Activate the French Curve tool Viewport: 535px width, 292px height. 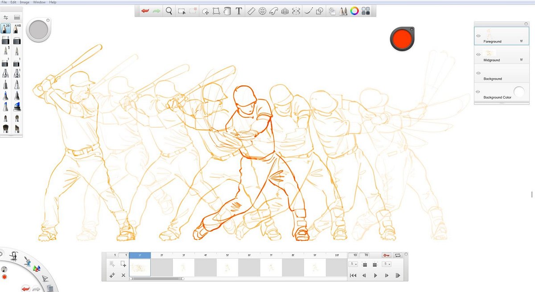click(274, 12)
